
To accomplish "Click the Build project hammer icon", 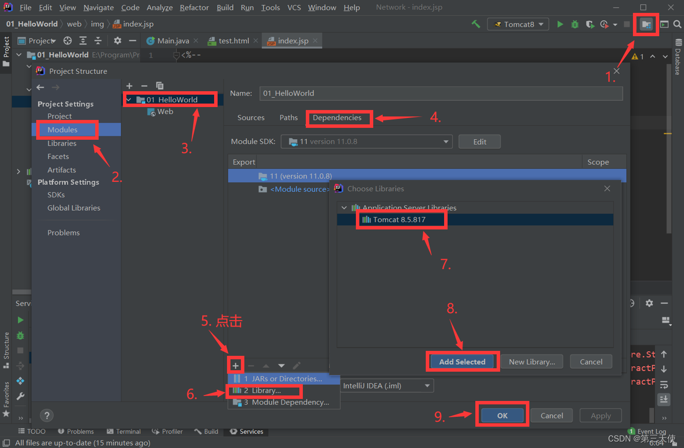I will pos(476,24).
